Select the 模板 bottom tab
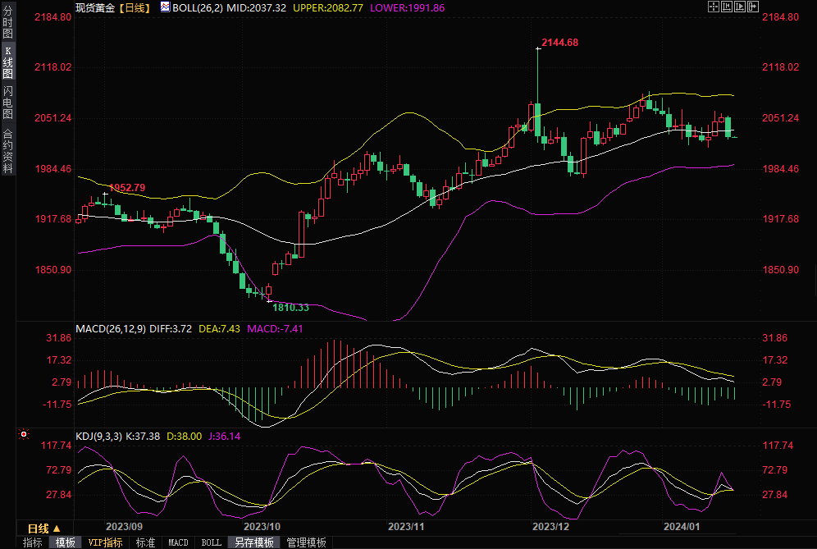The height and width of the screenshot is (549, 817). [x=65, y=542]
